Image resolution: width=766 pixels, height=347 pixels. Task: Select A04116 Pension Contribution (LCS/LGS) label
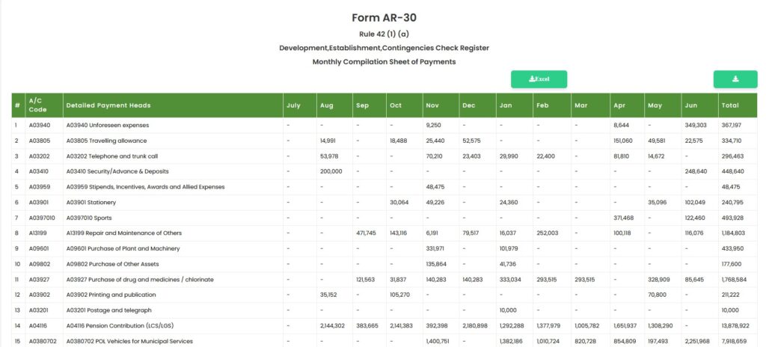click(120, 326)
